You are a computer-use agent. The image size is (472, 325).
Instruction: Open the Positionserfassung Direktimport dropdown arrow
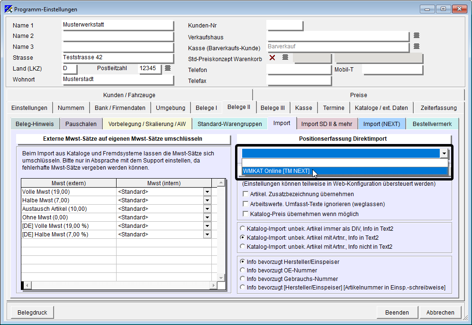pyautogui.click(x=444, y=153)
